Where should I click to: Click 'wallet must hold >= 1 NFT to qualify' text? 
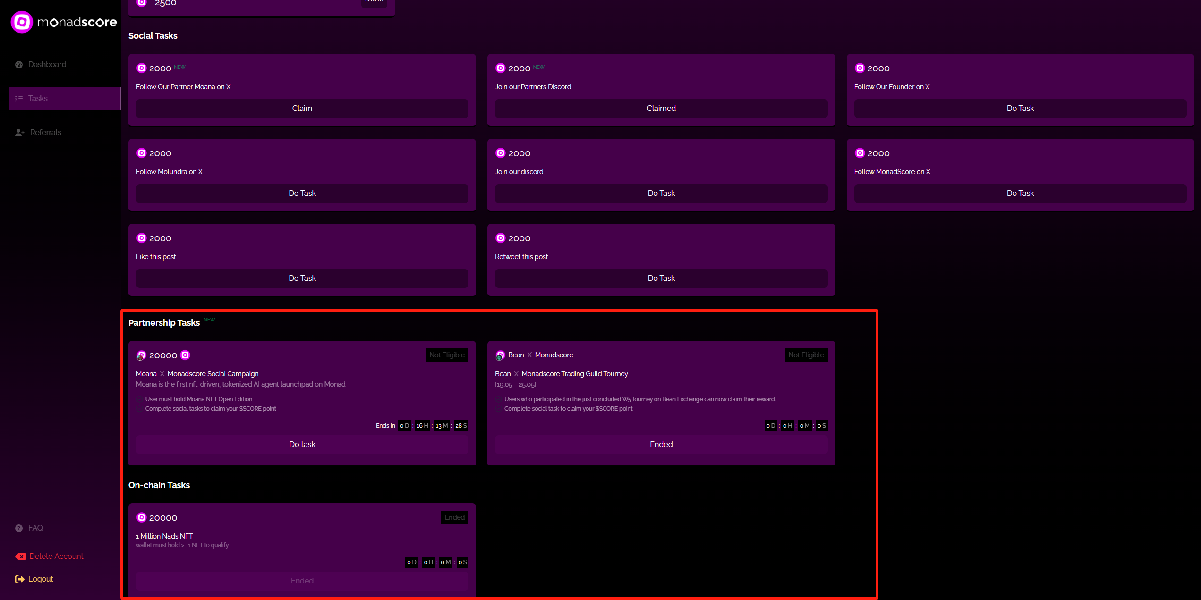point(182,545)
